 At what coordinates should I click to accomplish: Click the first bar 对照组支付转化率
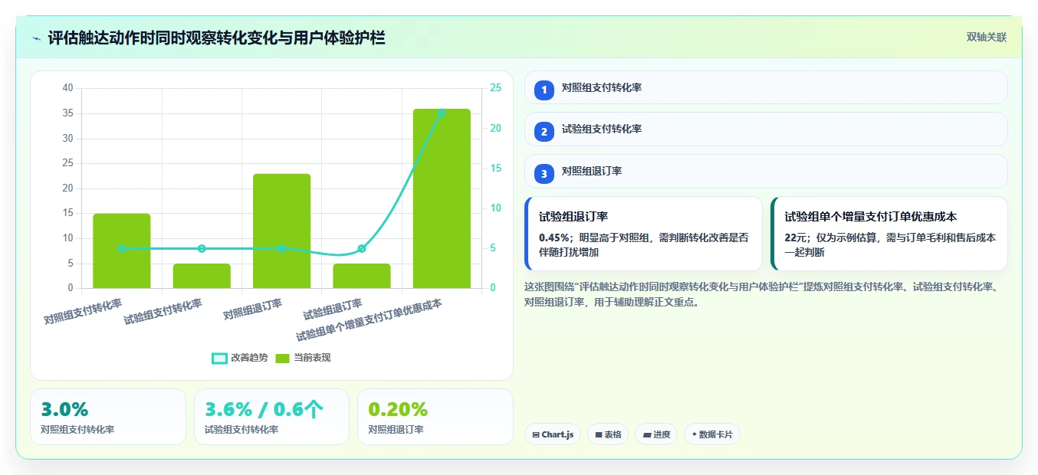click(122, 251)
